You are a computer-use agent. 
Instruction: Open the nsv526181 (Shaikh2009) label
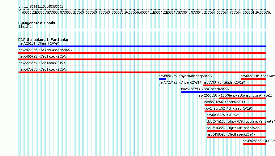pyautogui.click(x=39, y=43)
